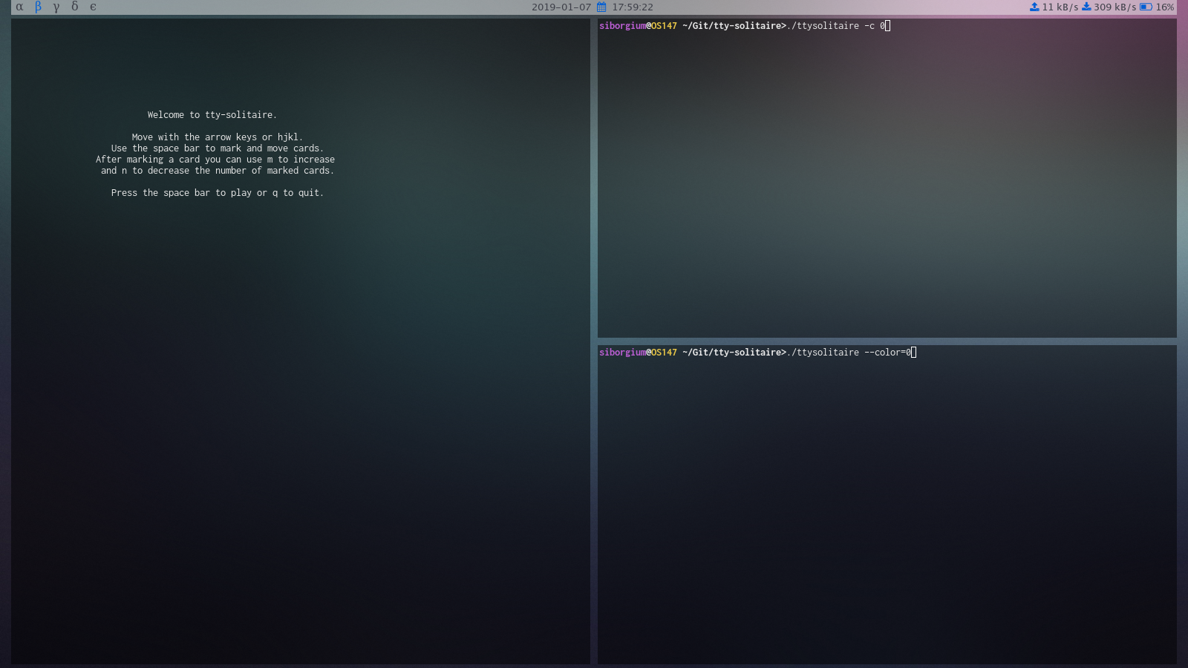
Task: Click the path in the bottom-right terminal prompt
Action: [731, 353]
